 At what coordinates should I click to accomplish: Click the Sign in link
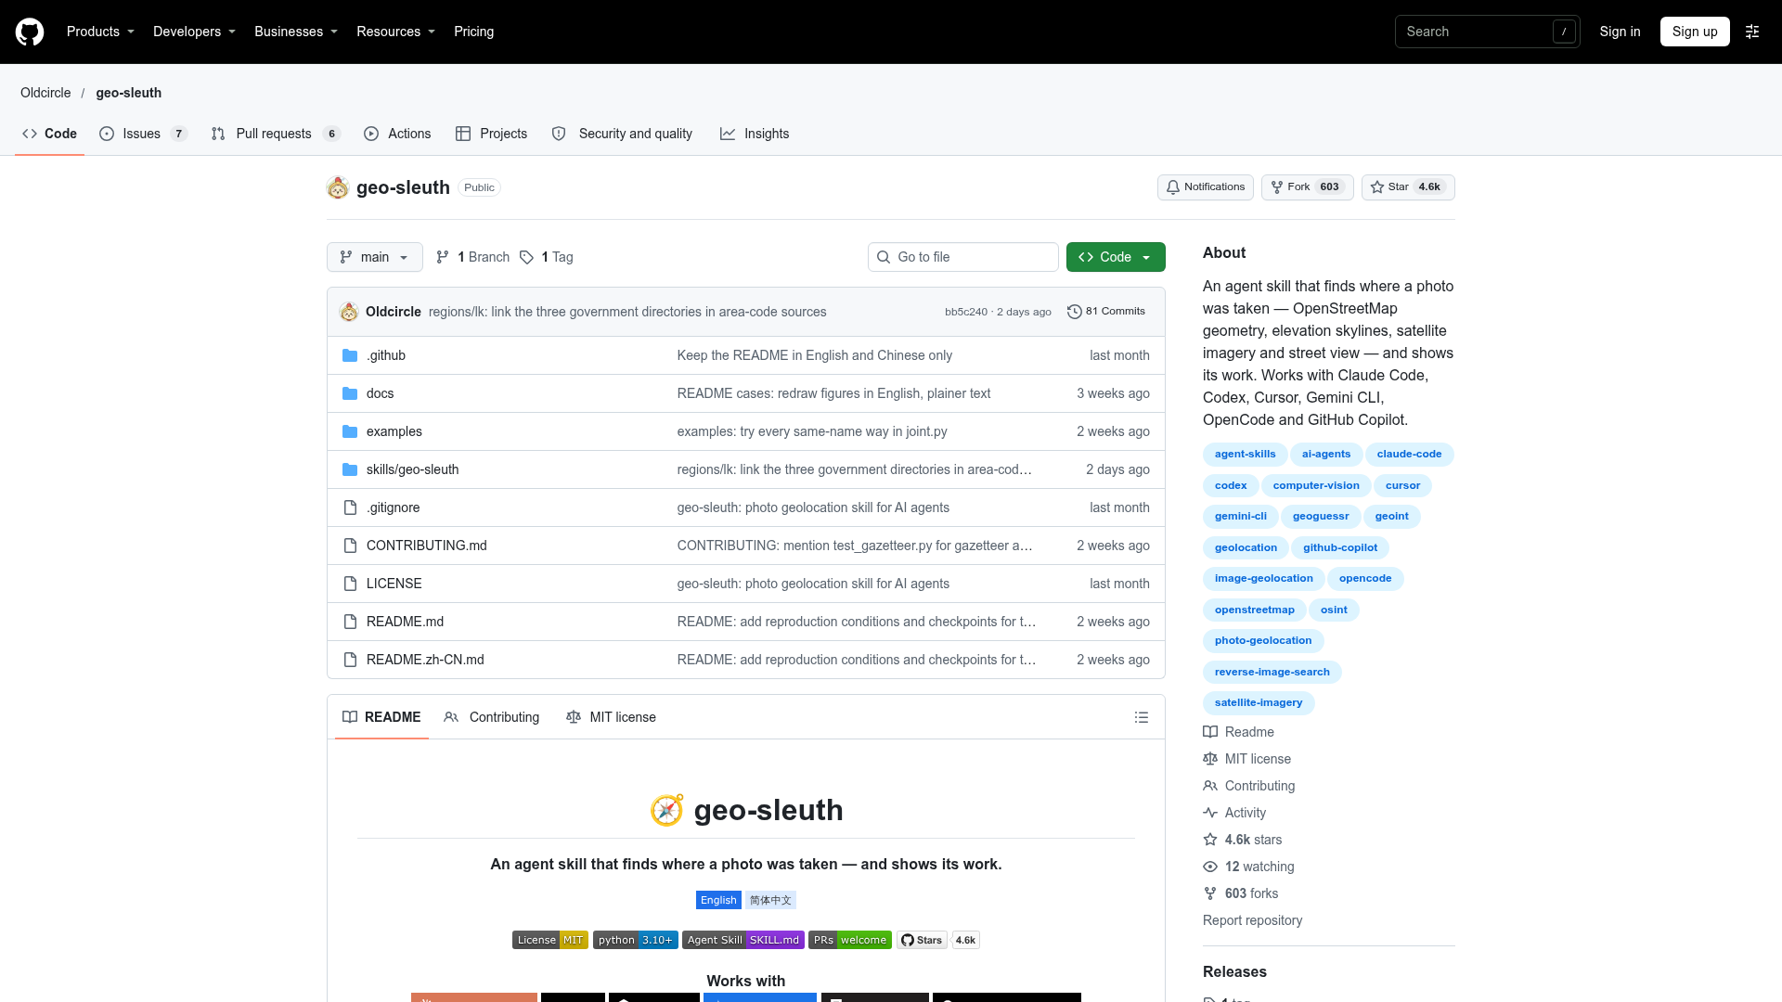[1620, 32]
